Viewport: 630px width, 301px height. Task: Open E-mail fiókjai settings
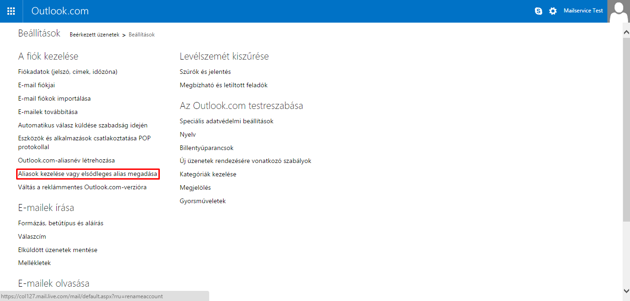tap(36, 85)
